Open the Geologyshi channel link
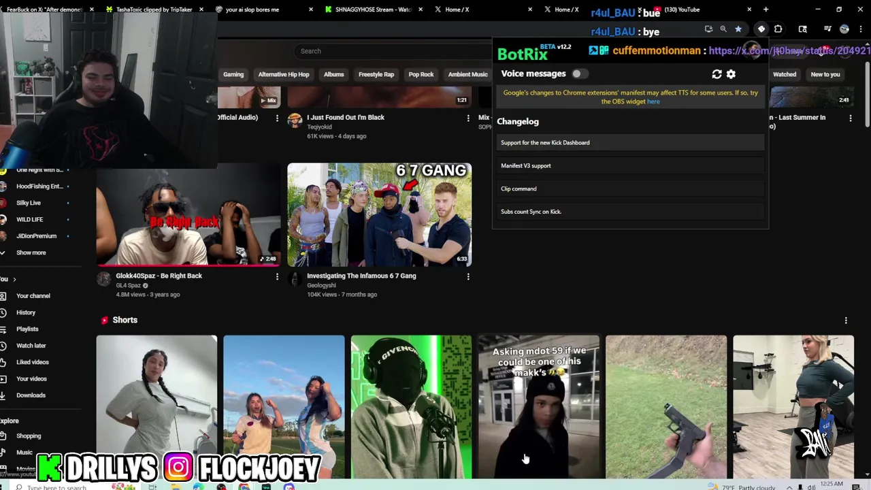This screenshot has width=871, height=490. [x=321, y=285]
